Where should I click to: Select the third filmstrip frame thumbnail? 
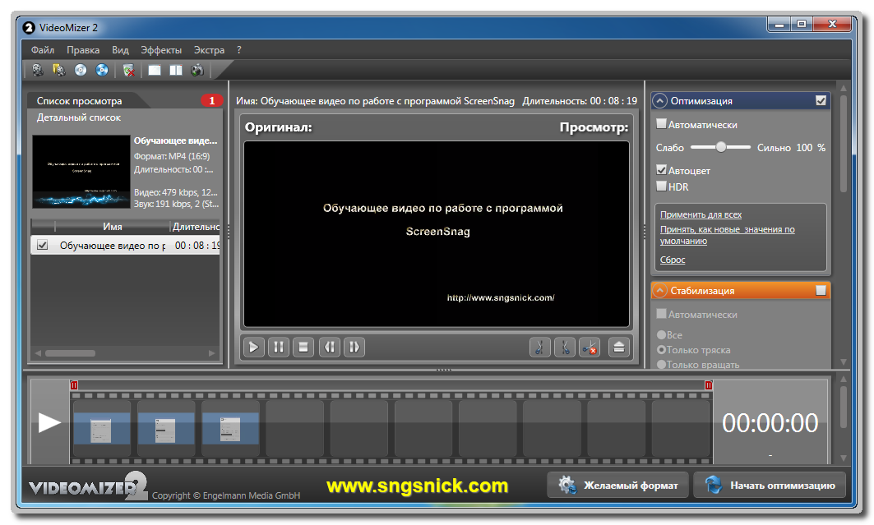coord(230,429)
